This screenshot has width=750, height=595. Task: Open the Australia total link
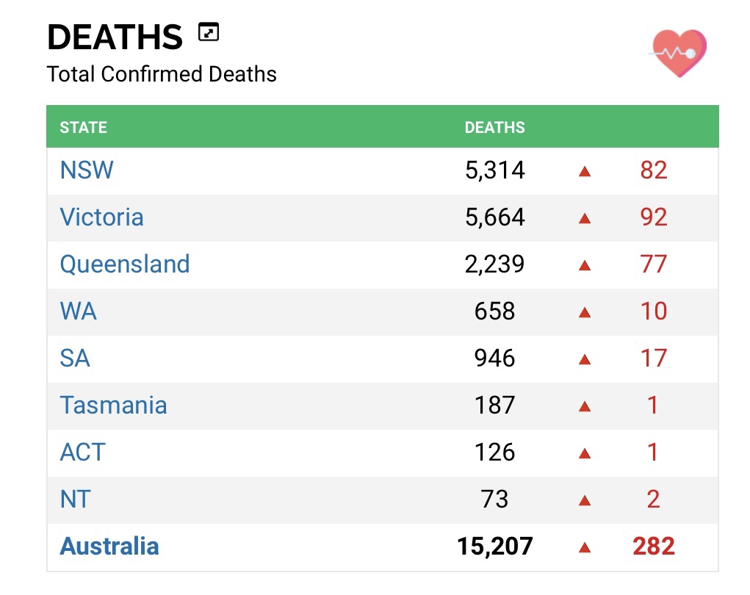pos(109,547)
